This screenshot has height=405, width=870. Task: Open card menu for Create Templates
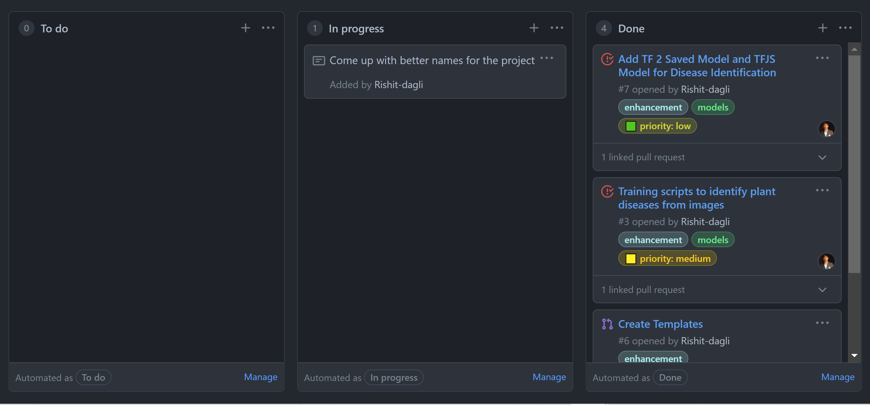(822, 323)
